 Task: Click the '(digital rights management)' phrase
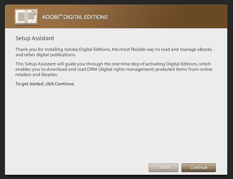(x=126, y=69)
